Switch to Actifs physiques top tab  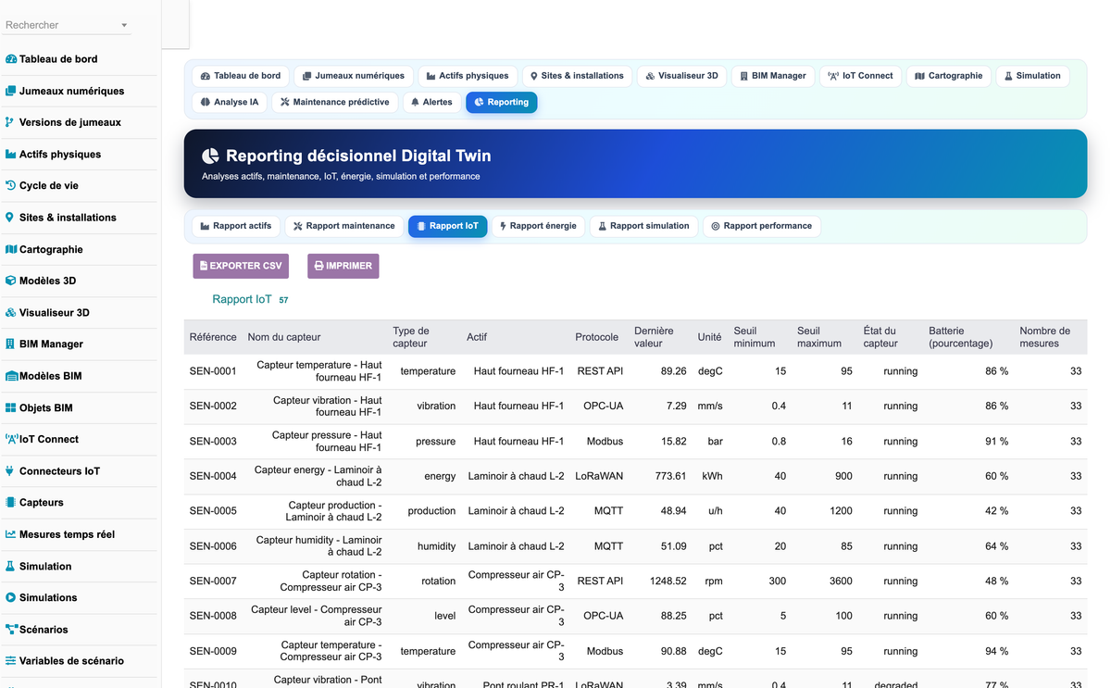[x=468, y=76]
